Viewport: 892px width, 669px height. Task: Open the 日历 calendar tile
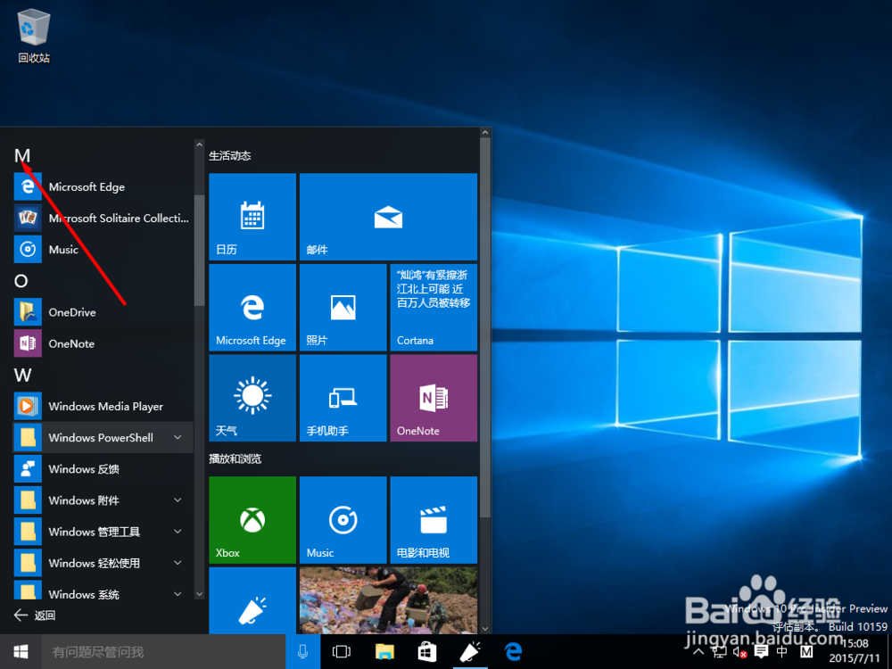[252, 217]
